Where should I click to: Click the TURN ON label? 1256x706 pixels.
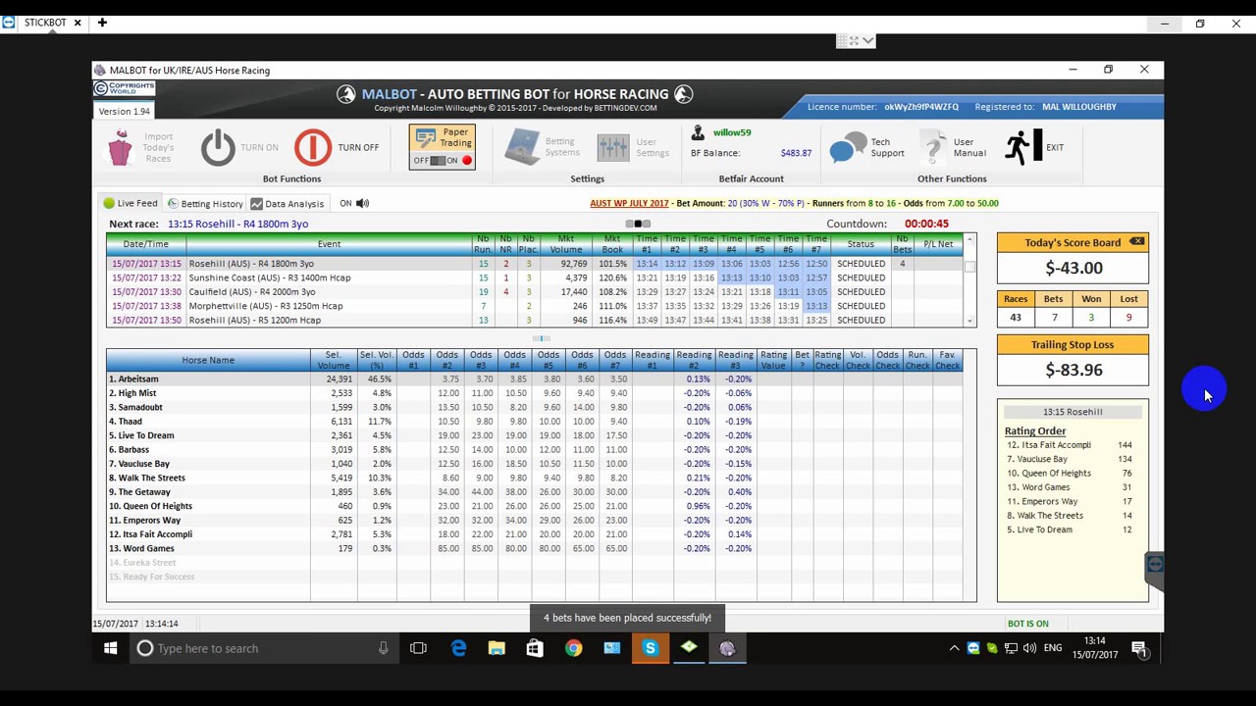point(259,147)
